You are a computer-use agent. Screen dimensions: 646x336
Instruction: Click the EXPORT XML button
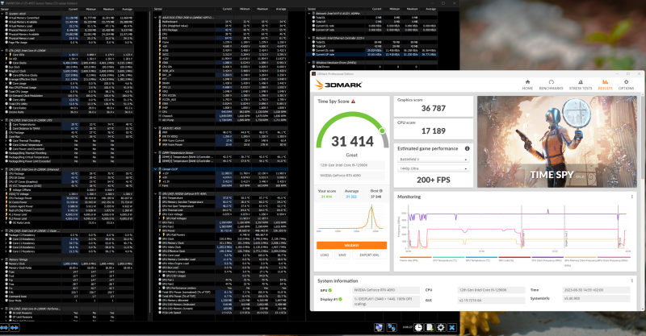point(369,255)
